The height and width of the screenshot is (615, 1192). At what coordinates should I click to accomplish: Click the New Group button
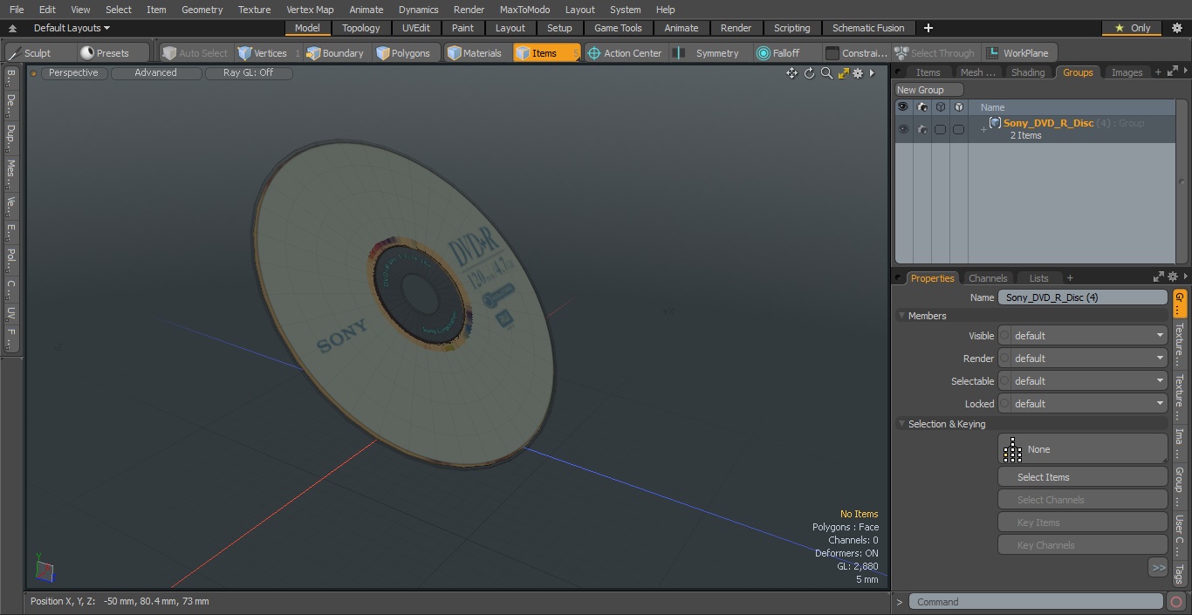click(x=928, y=90)
